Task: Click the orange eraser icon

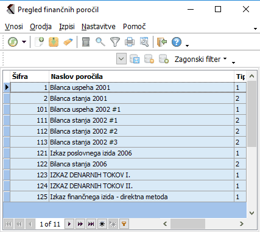Action: point(68,42)
